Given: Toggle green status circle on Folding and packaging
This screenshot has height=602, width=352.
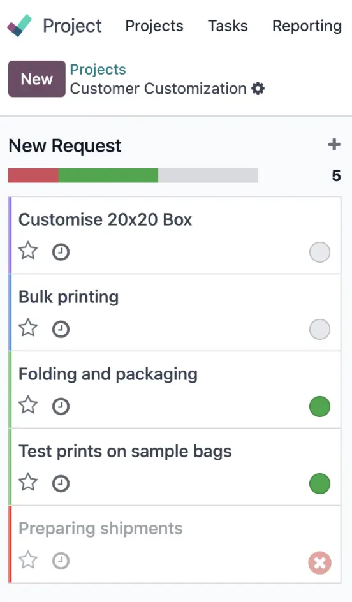Looking at the screenshot, I should tap(319, 407).
